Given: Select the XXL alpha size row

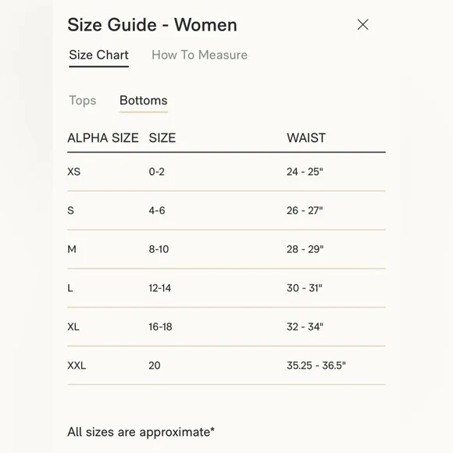Looking at the screenshot, I should [226, 366].
